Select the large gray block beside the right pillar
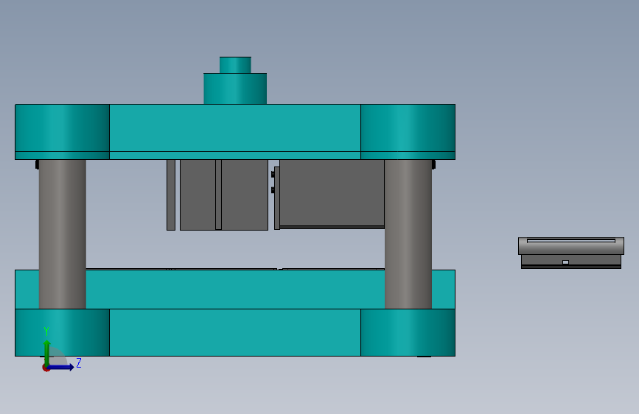Screen dimensions: 639x414 [332, 193]
